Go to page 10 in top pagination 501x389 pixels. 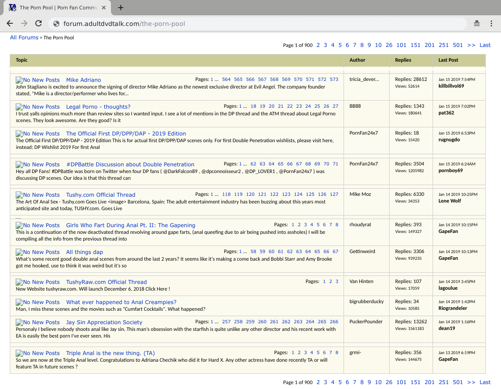(378, 45)
